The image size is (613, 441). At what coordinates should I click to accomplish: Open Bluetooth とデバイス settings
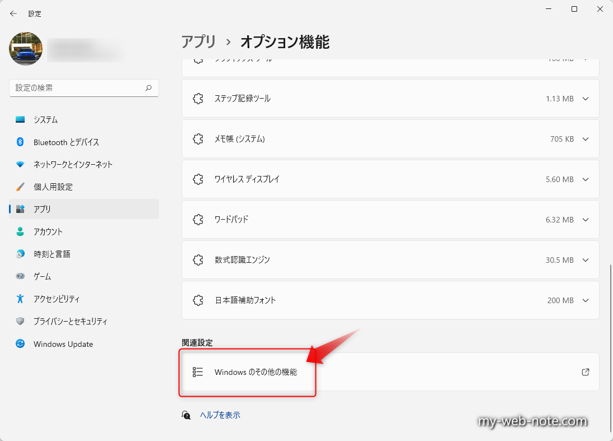click(66, 142)
